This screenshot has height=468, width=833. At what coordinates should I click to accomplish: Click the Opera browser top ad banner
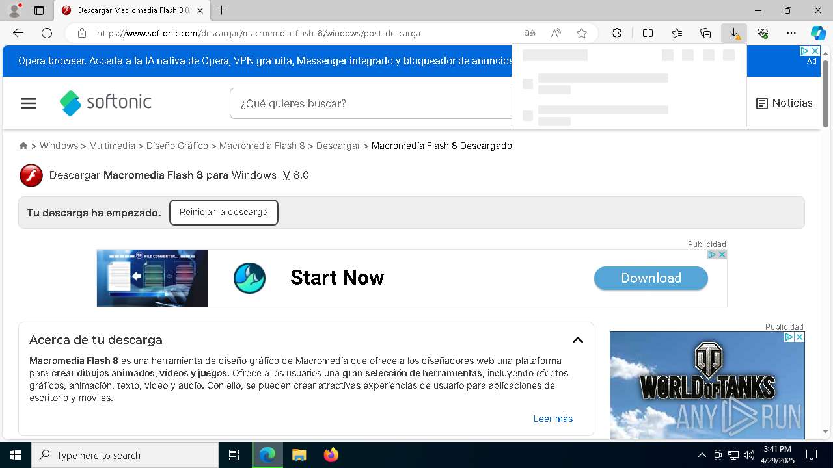tap(266, 61)
